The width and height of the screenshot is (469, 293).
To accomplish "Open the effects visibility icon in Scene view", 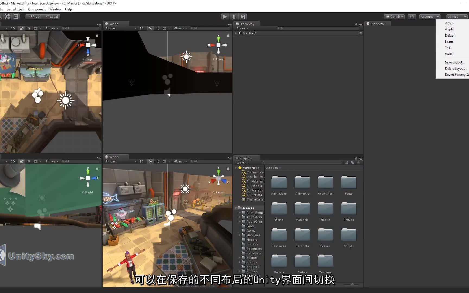I will click(x=165, y=28).
